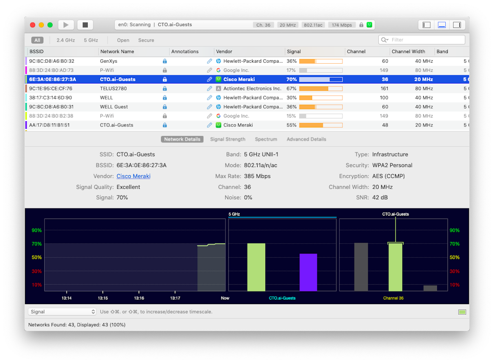Click the lock icon in TELUS2780 row
The image size is (494, 363).
point(165,89)
